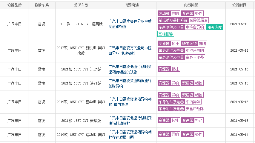
Task: Select cell 2017款 185T CVT 新锐版 国VI 改款
Action: coord(81,50)
